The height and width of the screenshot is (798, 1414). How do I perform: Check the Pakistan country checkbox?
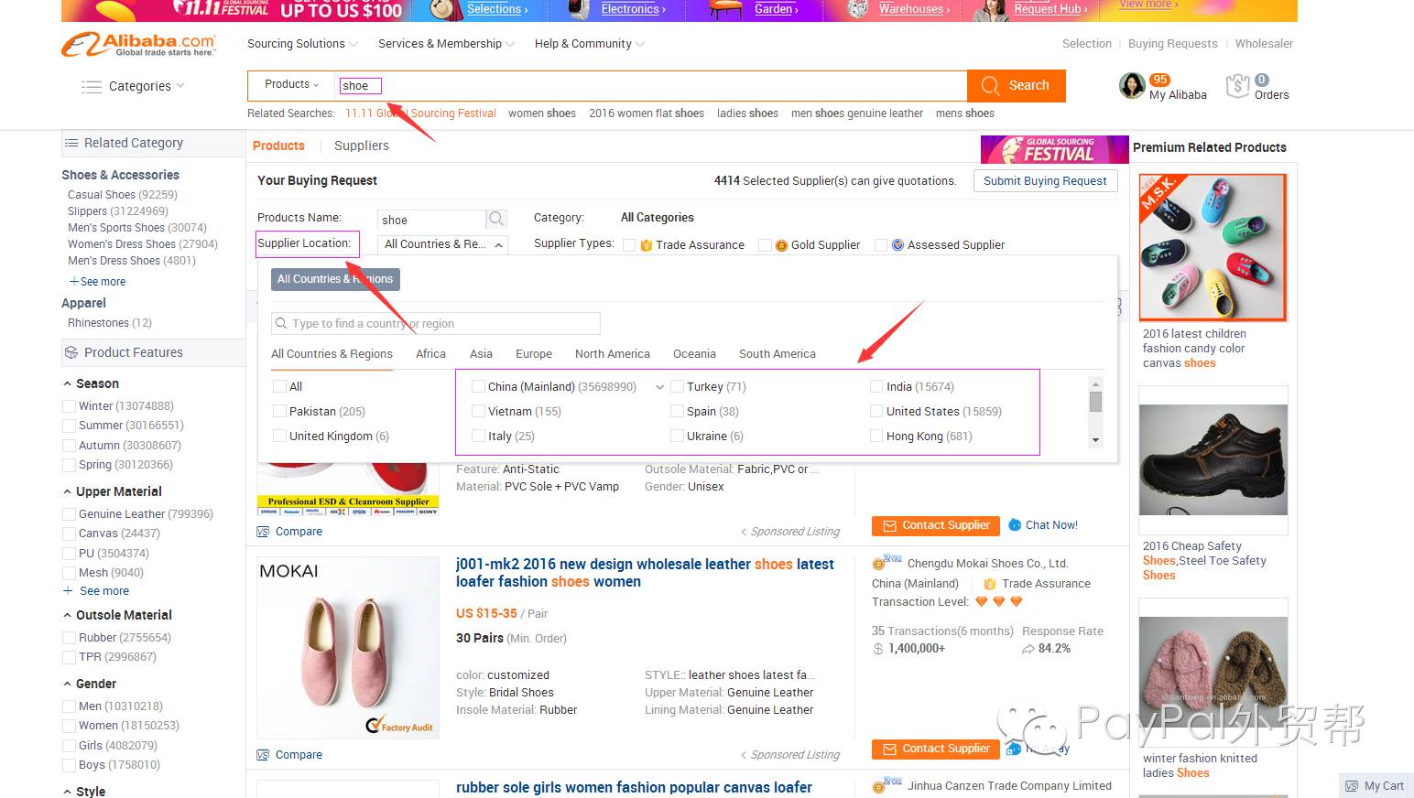(279, 412)
